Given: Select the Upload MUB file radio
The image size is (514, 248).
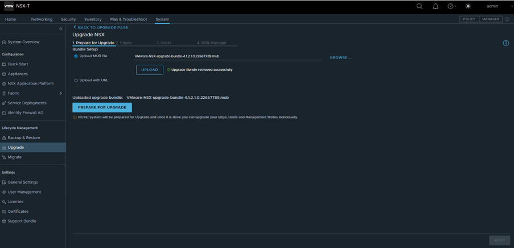Looking at the screenshot, I should click(x=76, y=56).
